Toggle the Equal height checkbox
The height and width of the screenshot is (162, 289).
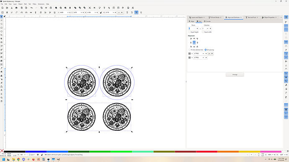click(189, 32)
